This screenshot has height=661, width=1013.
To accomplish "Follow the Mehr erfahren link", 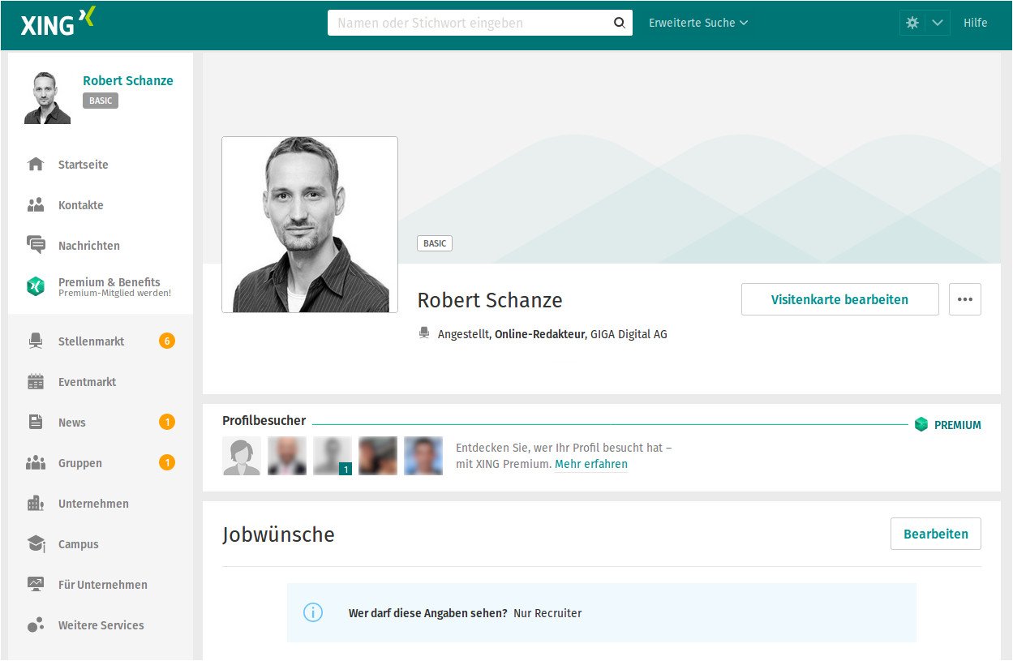I will click(591, 464).
